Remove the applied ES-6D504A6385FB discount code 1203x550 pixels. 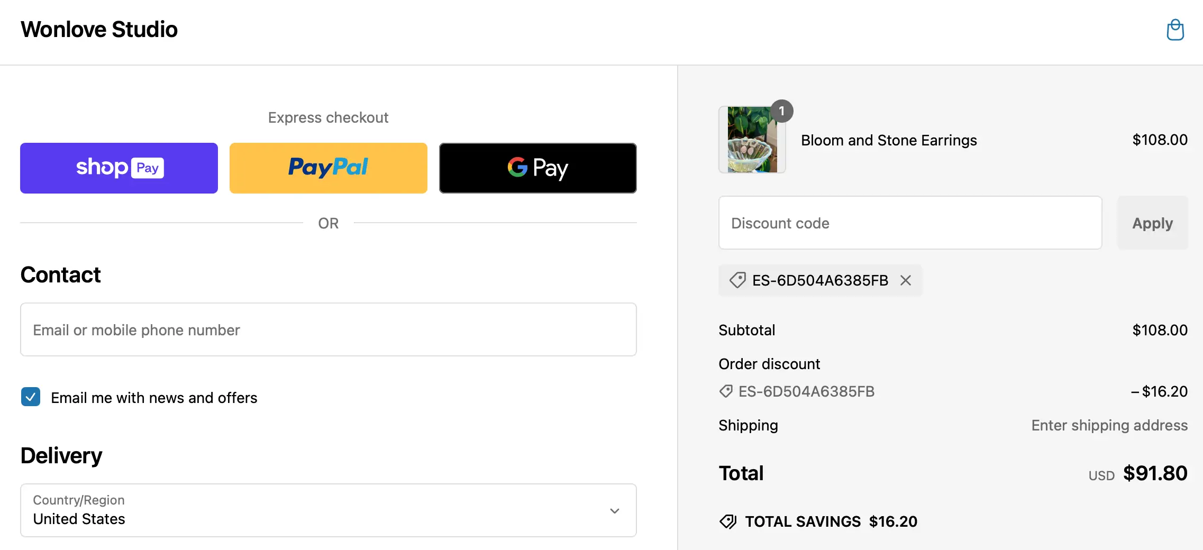coord(906,280)
